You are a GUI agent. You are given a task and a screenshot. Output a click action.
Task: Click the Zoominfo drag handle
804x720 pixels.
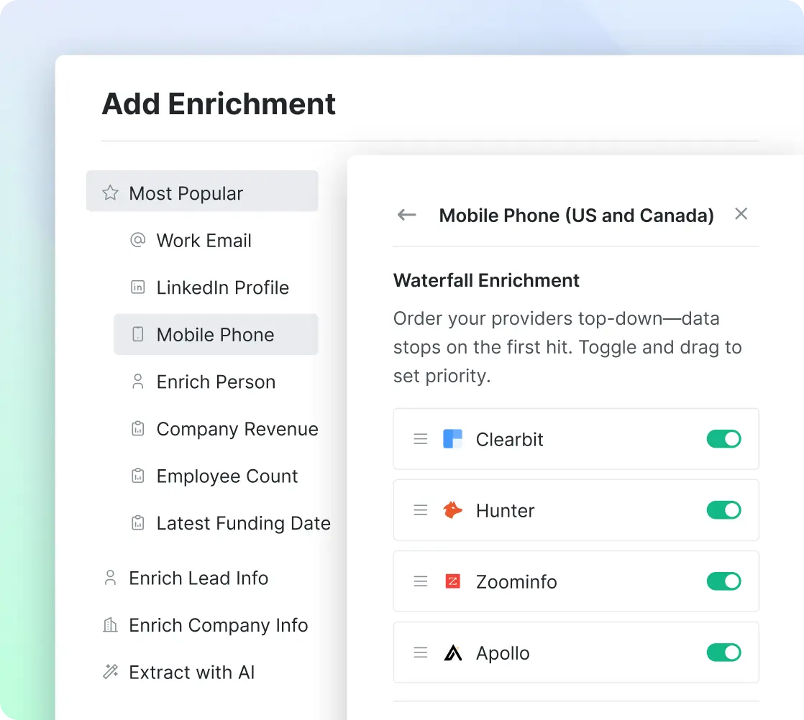coord(421,581)
